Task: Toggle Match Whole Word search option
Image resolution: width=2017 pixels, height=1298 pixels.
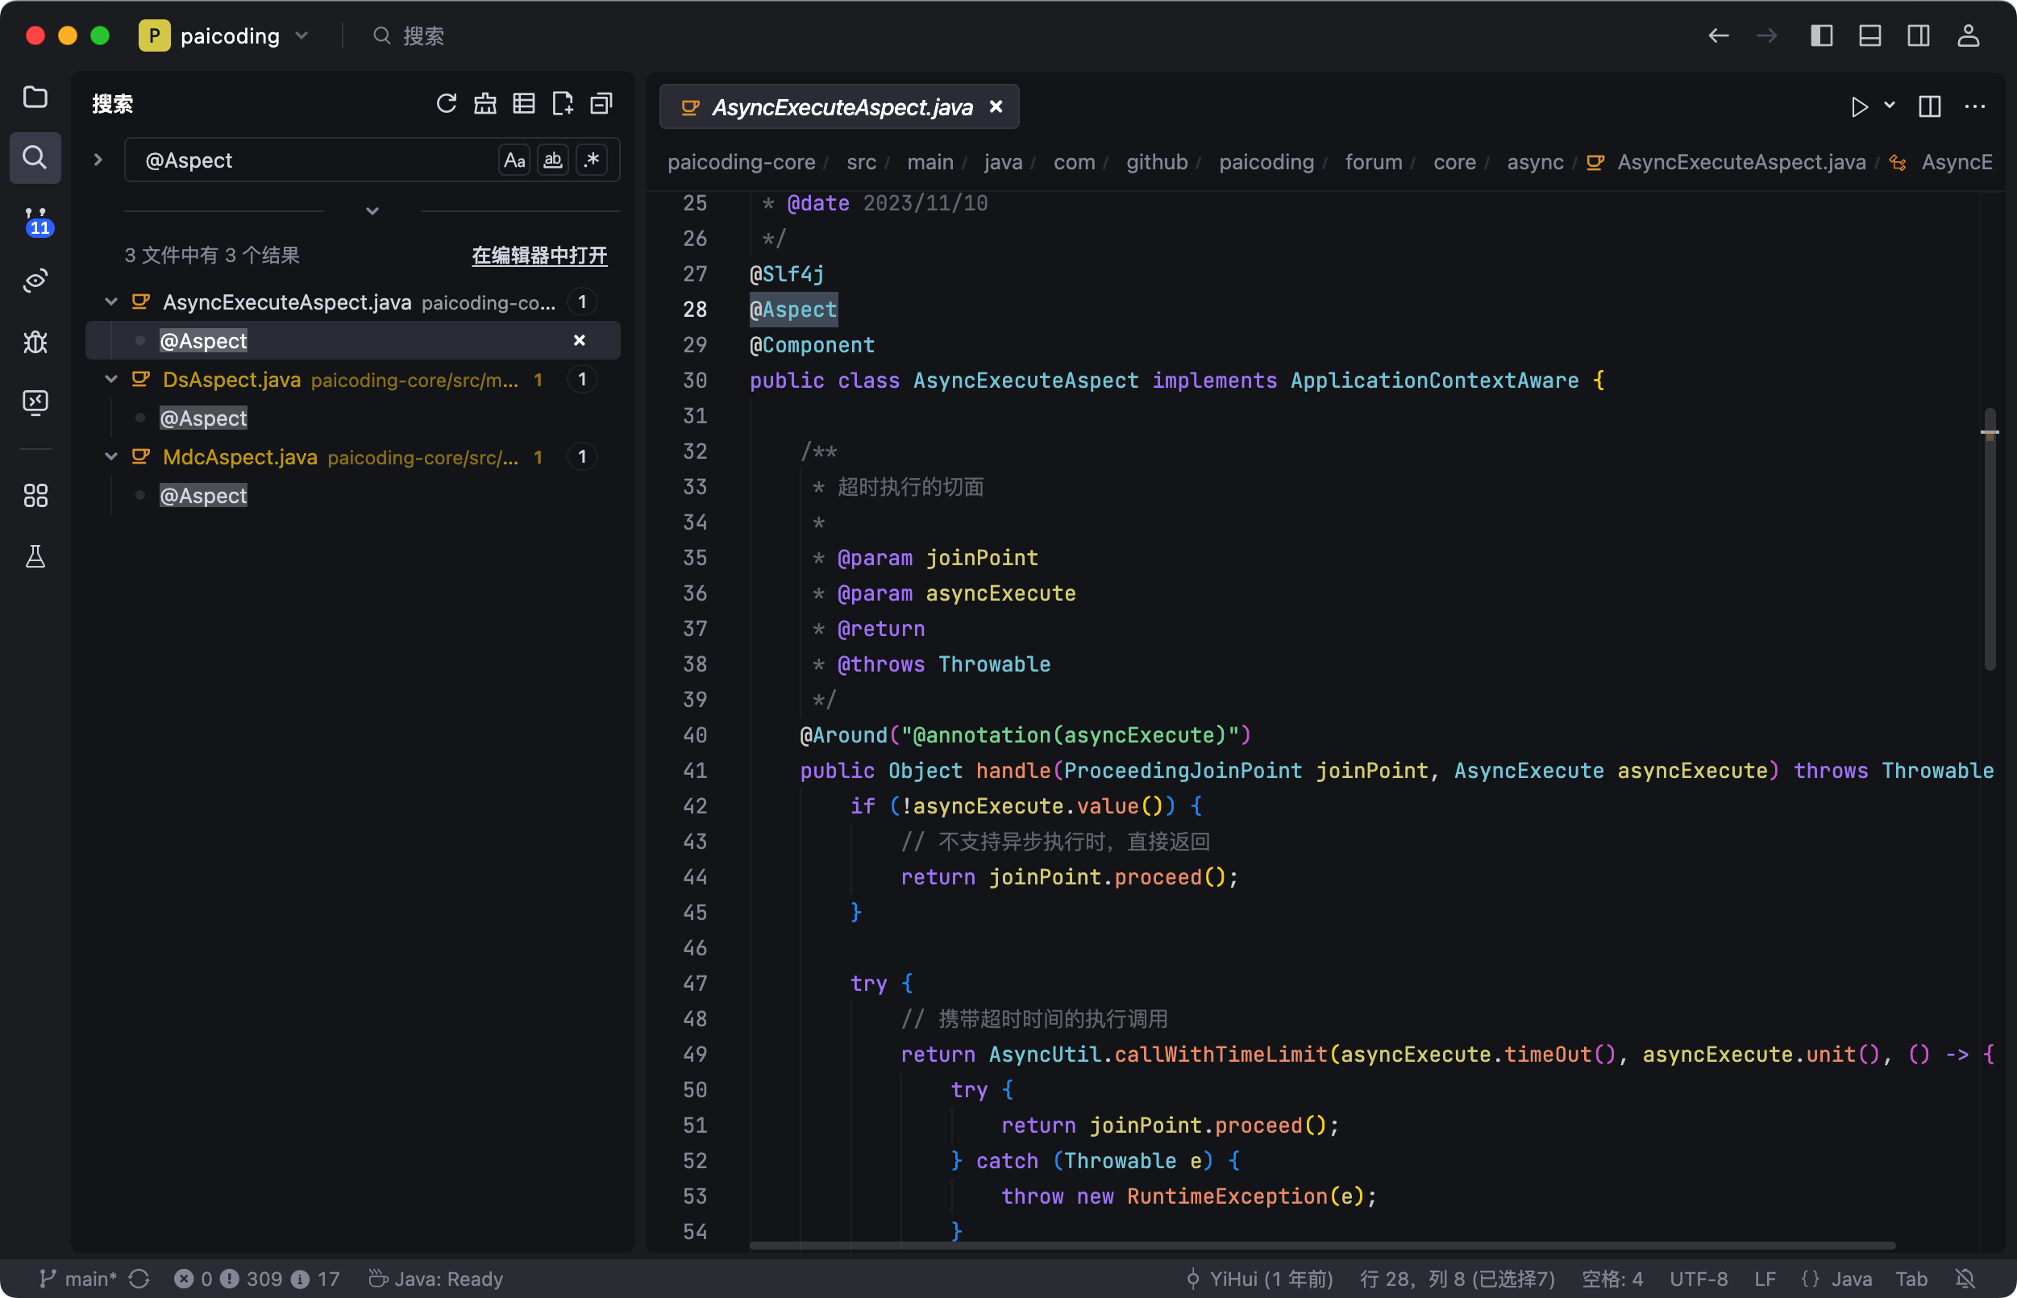Action: pyautogui.click(x=553, y=160)
